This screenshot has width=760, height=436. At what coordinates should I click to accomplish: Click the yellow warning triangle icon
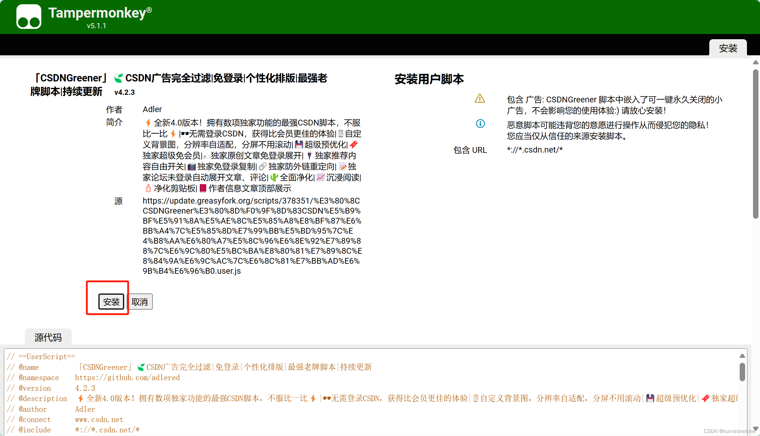479,98
